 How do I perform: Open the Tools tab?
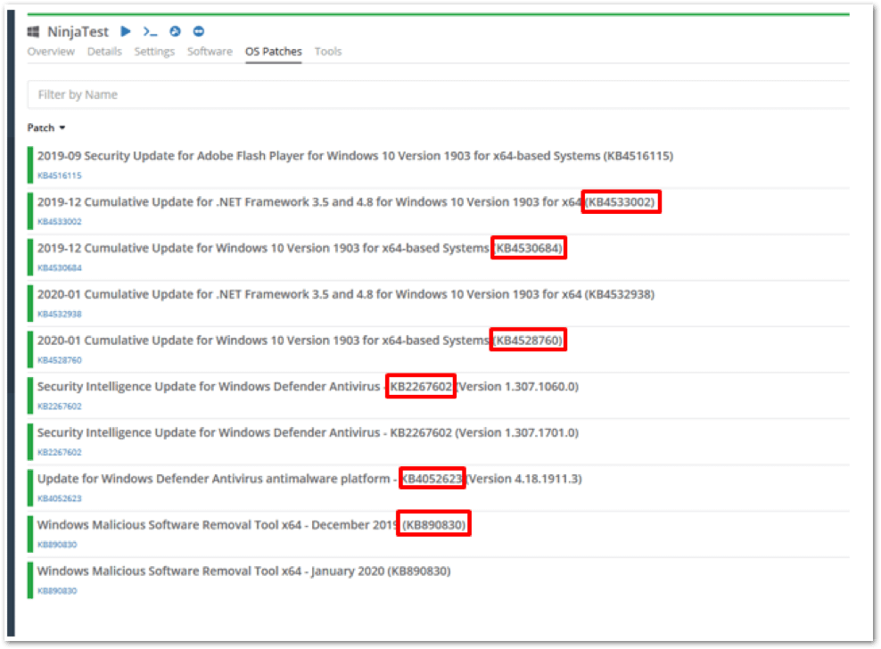(328, 52)
